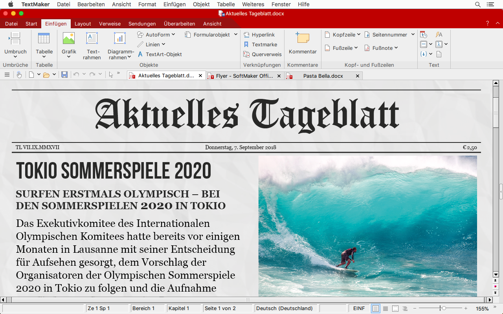Expand the Formularobjekt dropdown arrow
This screenshot has width=503, height=314.
[x=236, y=35]
